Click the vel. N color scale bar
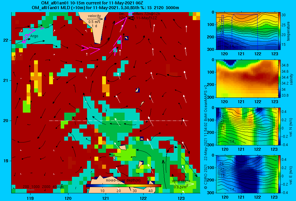 (x=279, y=126)
